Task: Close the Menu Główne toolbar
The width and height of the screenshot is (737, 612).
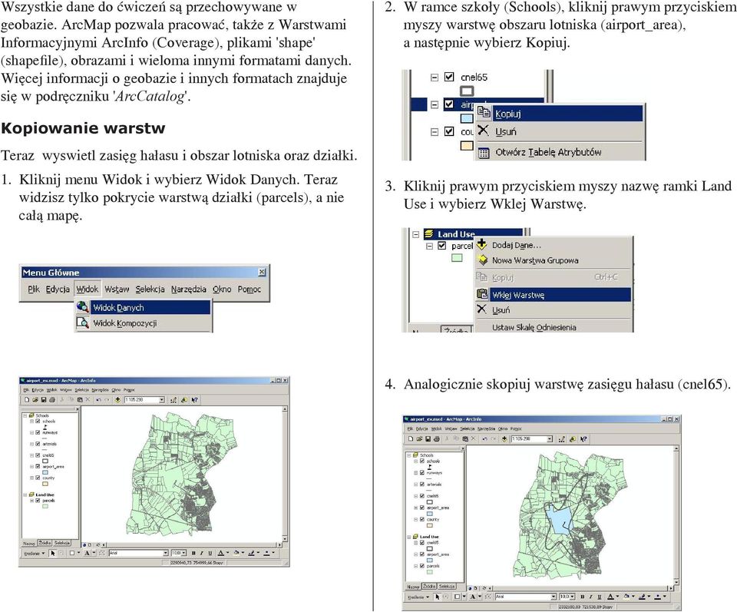Action: (262, 272)
